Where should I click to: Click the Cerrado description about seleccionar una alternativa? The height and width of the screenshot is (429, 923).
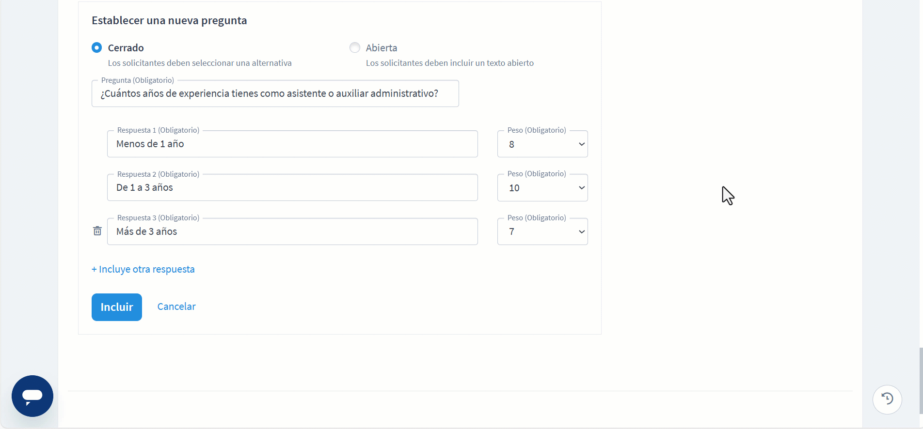click(x=200, y=63)
